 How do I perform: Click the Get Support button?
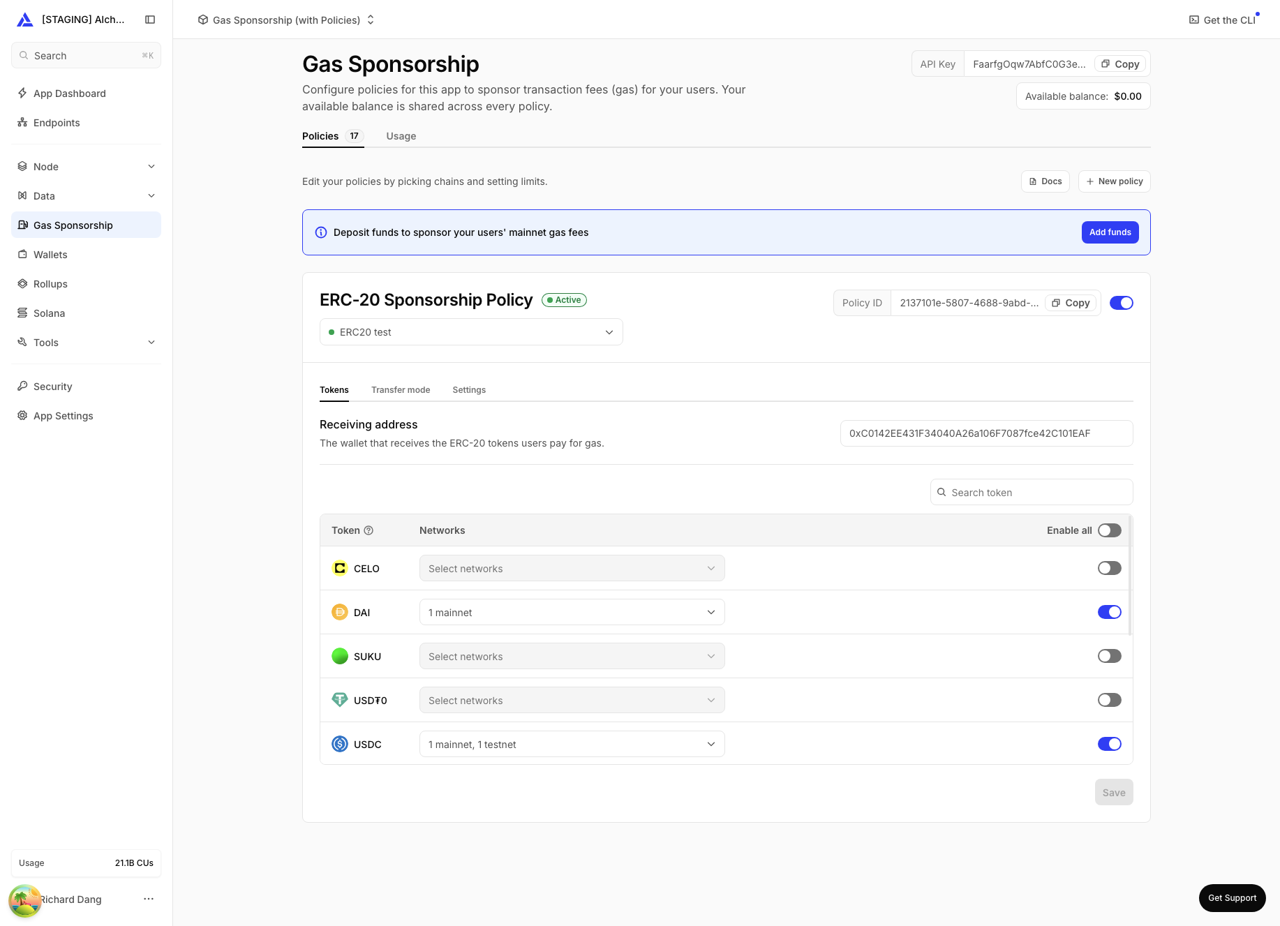coord(1233,898)
